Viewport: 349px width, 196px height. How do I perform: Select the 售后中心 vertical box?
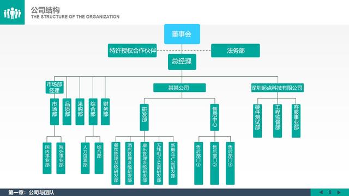[x=214, y=118]
